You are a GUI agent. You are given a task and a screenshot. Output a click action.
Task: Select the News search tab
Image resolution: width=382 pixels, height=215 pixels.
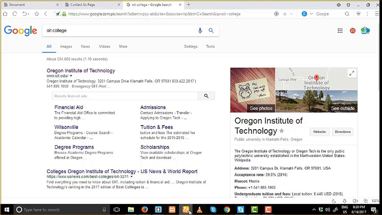tap(85, 47)
